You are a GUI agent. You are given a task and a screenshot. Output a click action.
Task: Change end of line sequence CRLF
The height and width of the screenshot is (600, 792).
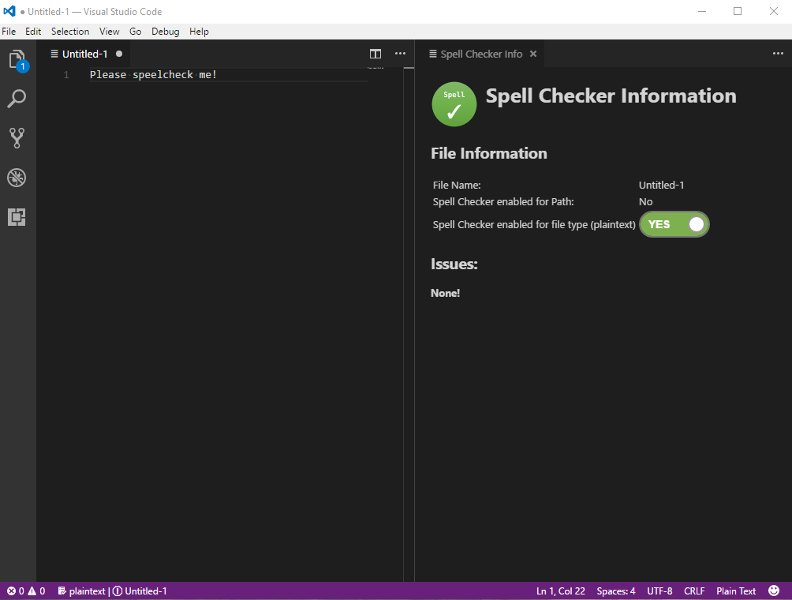(x=694, y=591)
